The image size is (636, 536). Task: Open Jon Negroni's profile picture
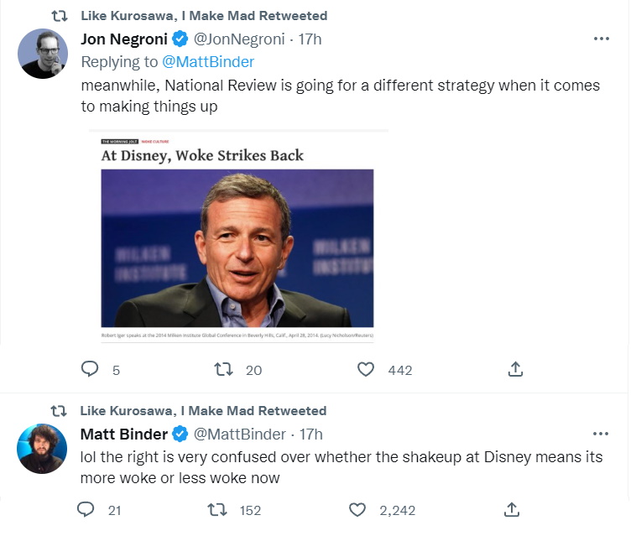[x=42, y=54]
